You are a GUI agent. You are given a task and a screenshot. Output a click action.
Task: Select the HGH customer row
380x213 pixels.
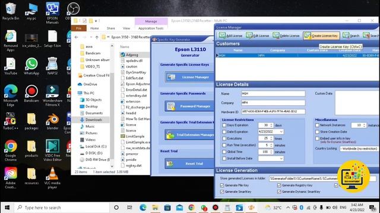[x=297, y=55]
